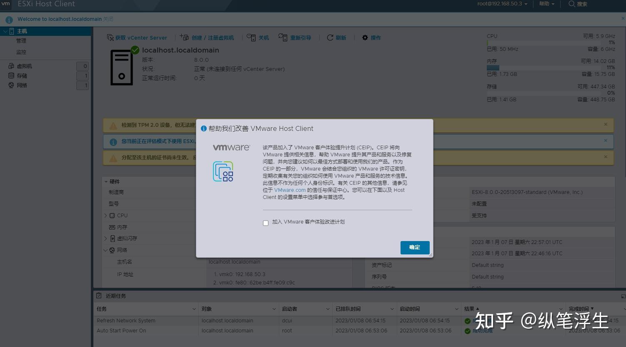Click the Refresh Network System task row
Image resolution: width=626 pixels, height=347 pixels.
(x=359, y=321)
